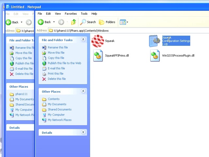
Task: Toggle the Folders pane button
Action: pos(107,22)
